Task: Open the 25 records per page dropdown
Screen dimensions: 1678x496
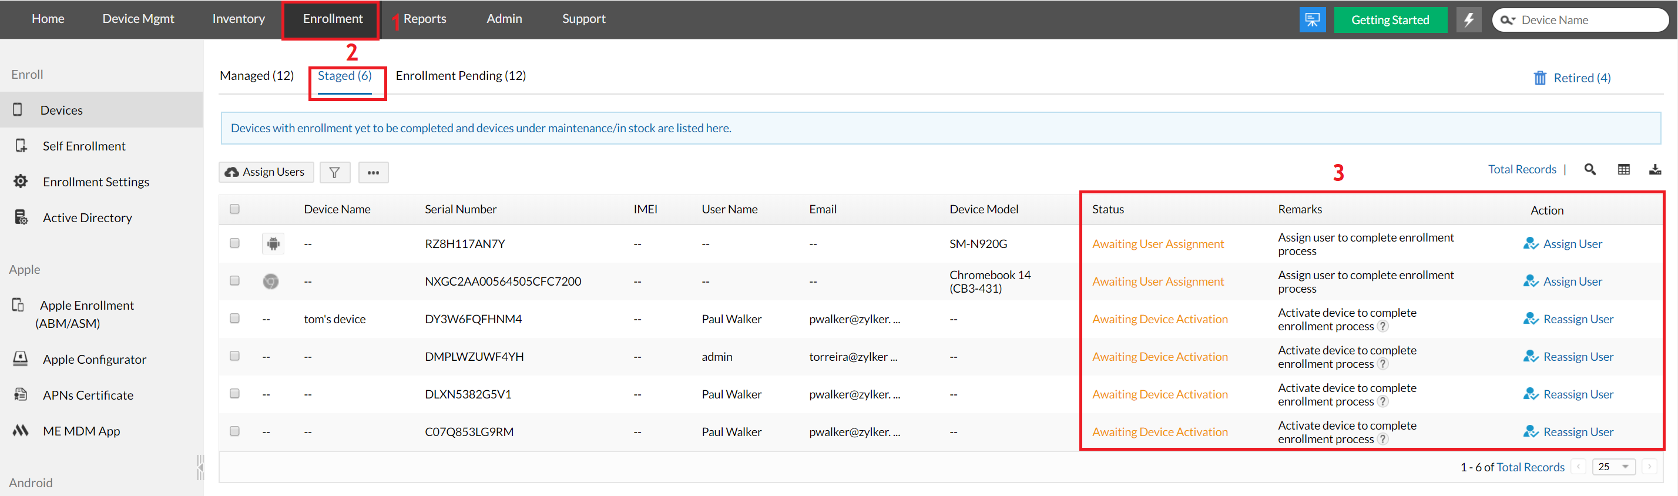Action: [1613, 467]
